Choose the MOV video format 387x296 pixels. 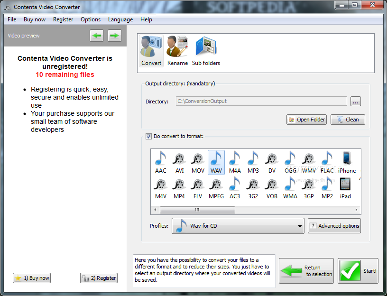click(198, 162)
